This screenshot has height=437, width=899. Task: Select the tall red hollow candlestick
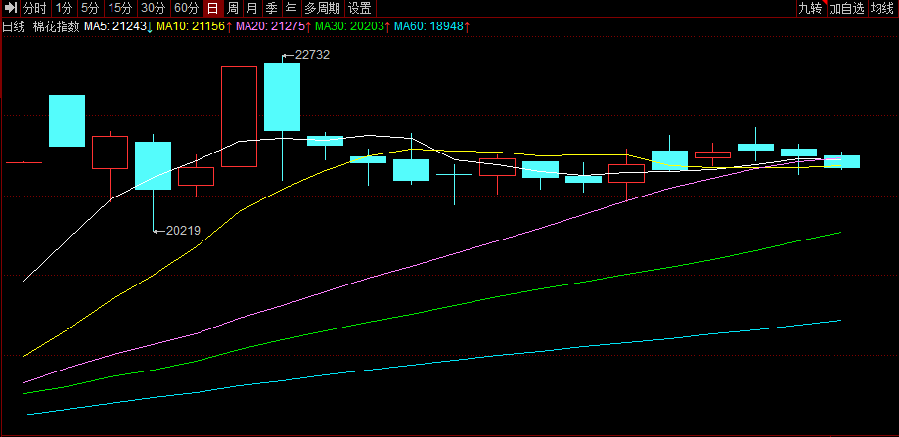[x=239, y=117]
